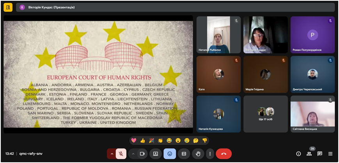Close the emoji reactions bar
This screenshot has height=163, width=339.
coord(170,154)
